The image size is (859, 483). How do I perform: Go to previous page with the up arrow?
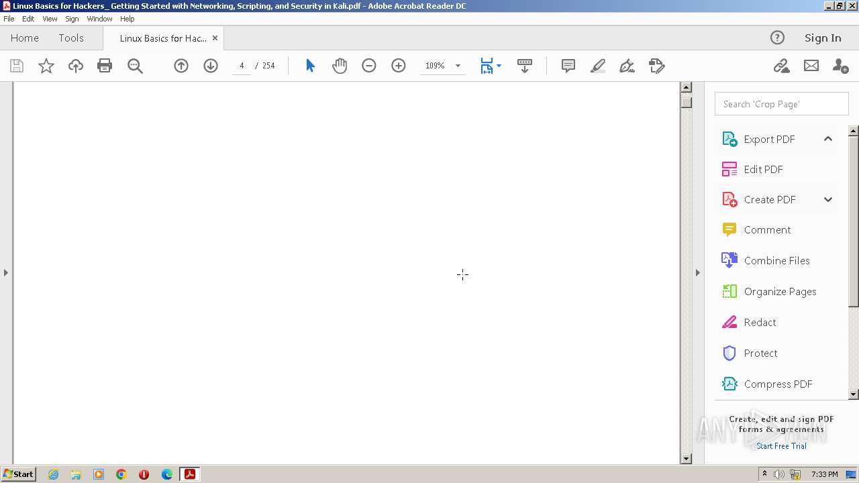click(181, 66)
